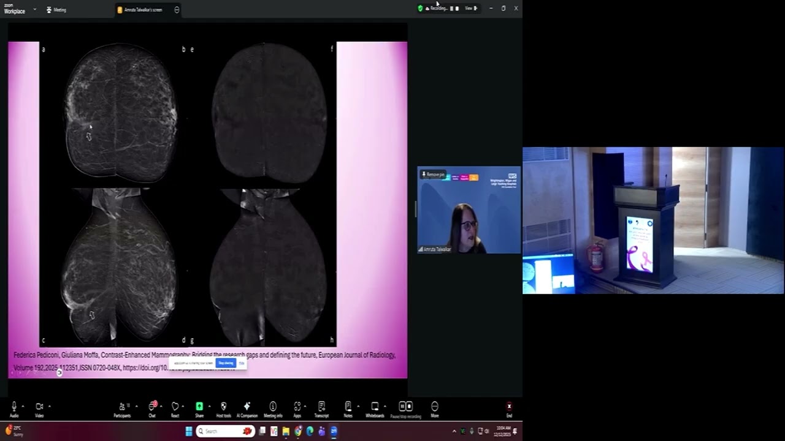The height and width of the screenshot is (441, 785).
Task: Click the green Share screen button
Action: pyautogui.click(x=199, y=407)
